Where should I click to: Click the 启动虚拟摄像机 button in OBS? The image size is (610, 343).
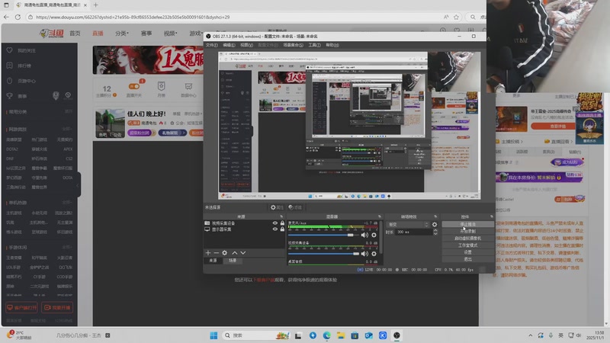pos(467,239)
